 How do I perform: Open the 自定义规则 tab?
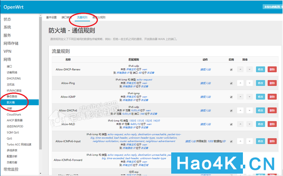point(99,17)
